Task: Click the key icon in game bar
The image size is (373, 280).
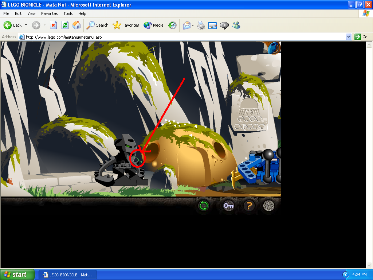Action: (229, 206)
